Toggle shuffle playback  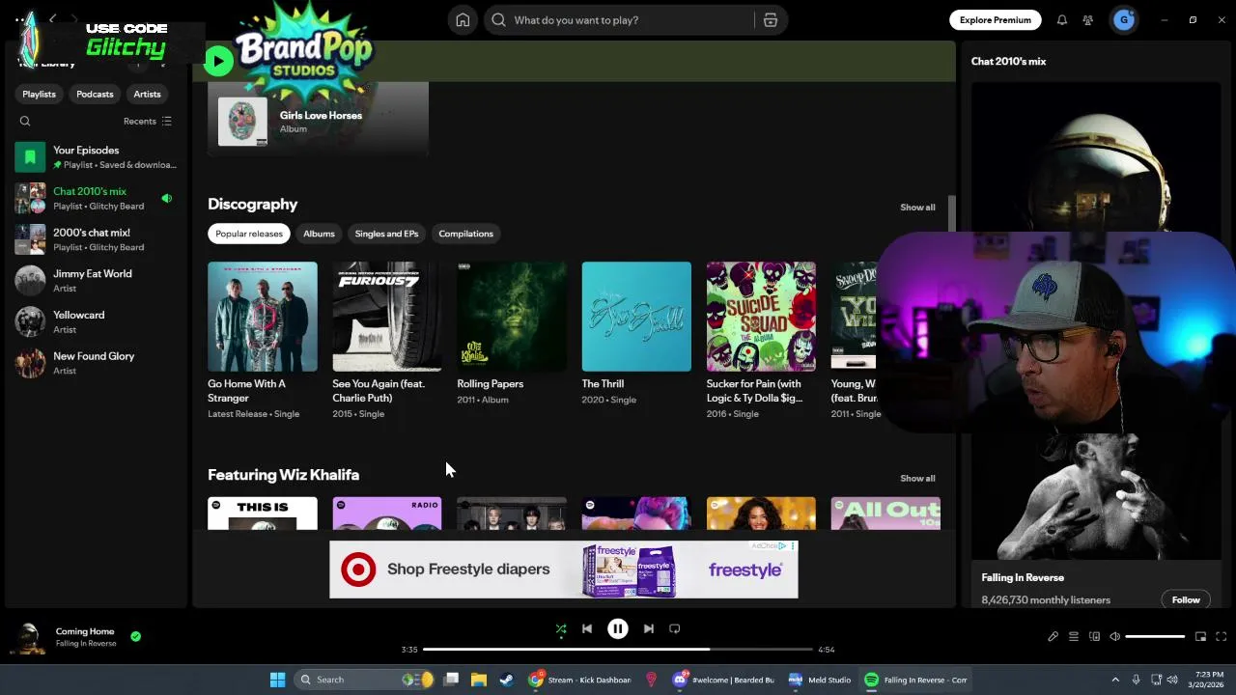(561, 629)
